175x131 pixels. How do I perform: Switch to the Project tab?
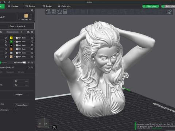(x=47, y=6)
